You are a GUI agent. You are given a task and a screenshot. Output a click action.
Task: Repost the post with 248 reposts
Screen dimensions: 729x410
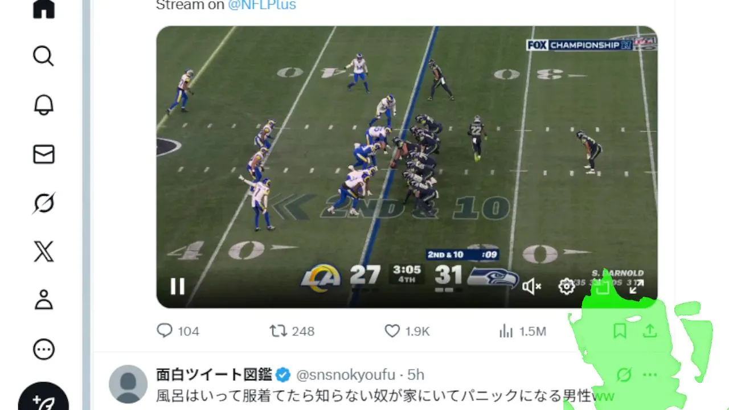coord(292,331)
